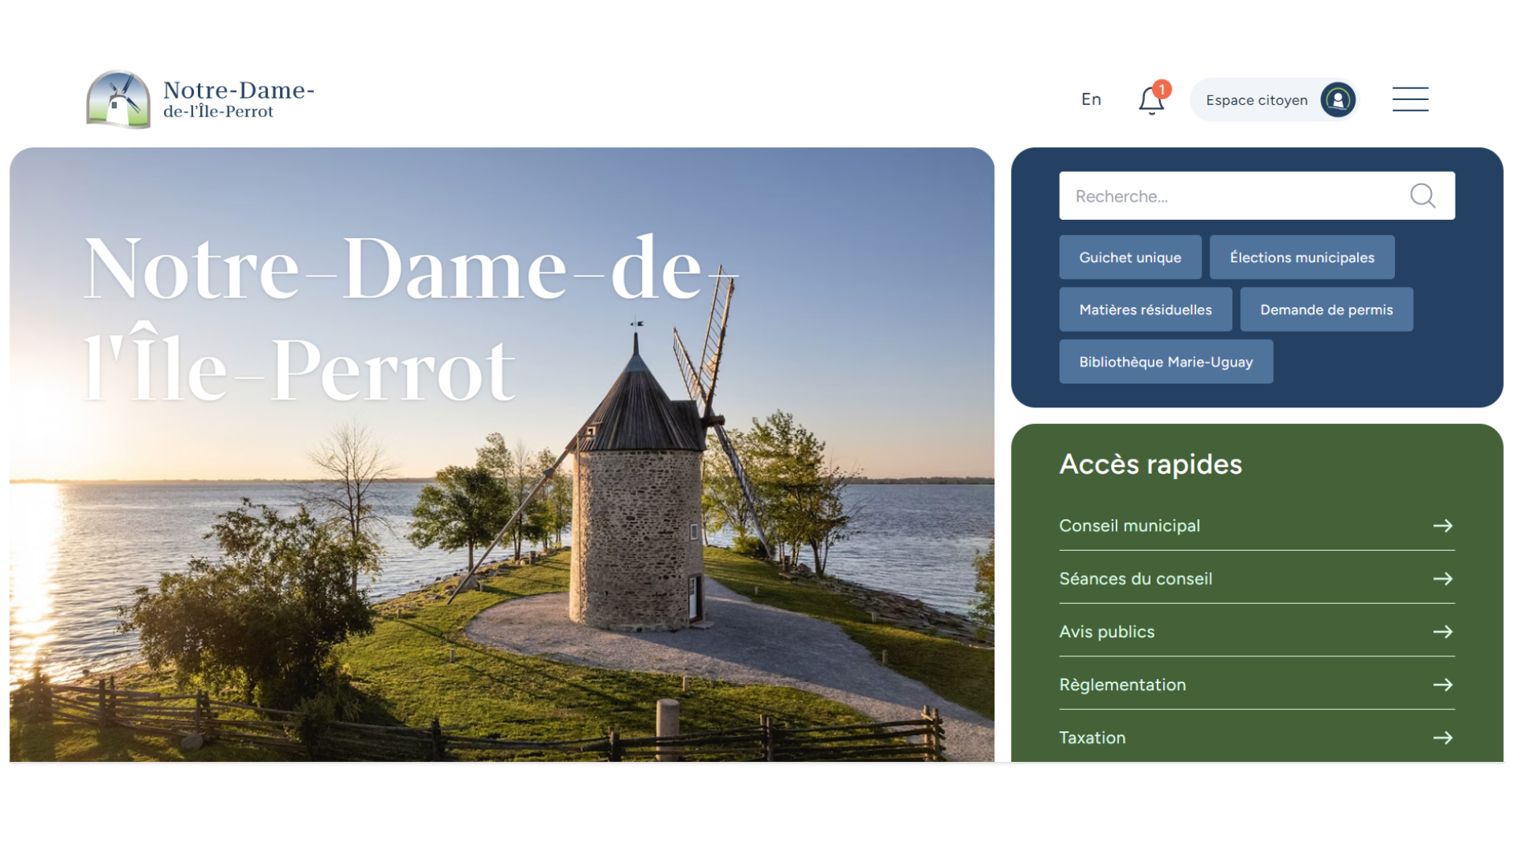Screen dimensions: 1514x851
Task: Open the Avis publics quick link
Action: click(x=1106, y=632)
